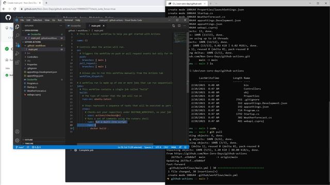Open the Edit menu in VS Code
The width and height of the screenshot is (330, 185).
(x=28, y=20)
